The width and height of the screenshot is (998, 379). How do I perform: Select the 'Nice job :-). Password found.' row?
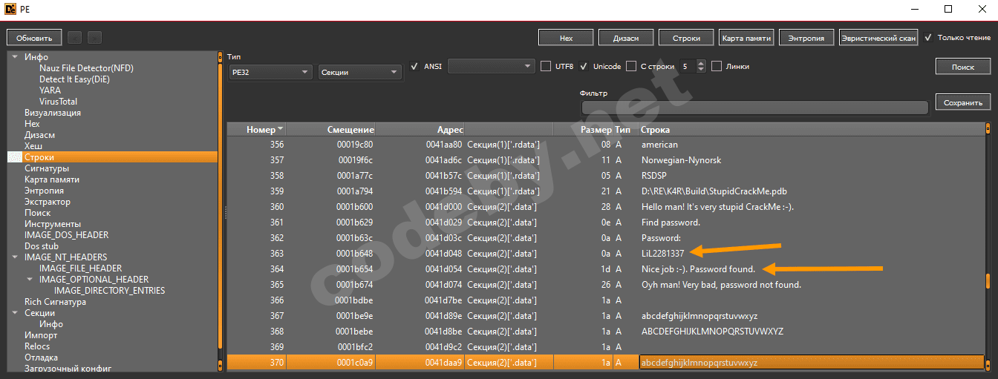605,269
